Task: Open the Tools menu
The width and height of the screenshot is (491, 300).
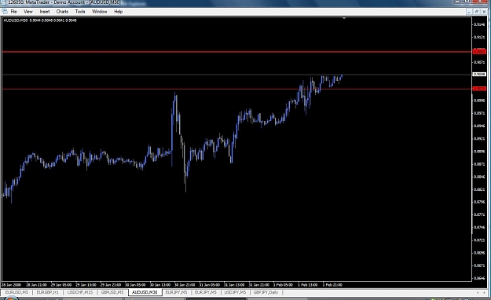Action: click(80, 12)
